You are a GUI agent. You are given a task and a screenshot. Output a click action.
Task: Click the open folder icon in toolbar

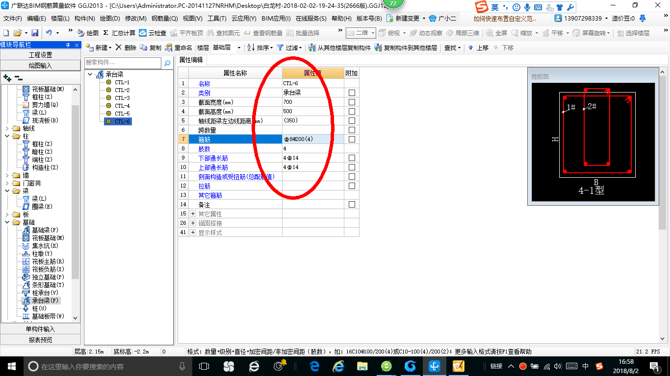17,33
